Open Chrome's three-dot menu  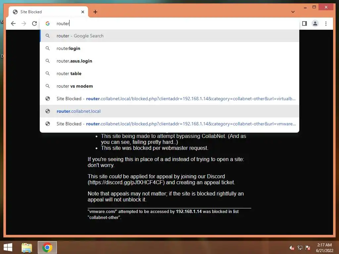click(x=326, y=23)
